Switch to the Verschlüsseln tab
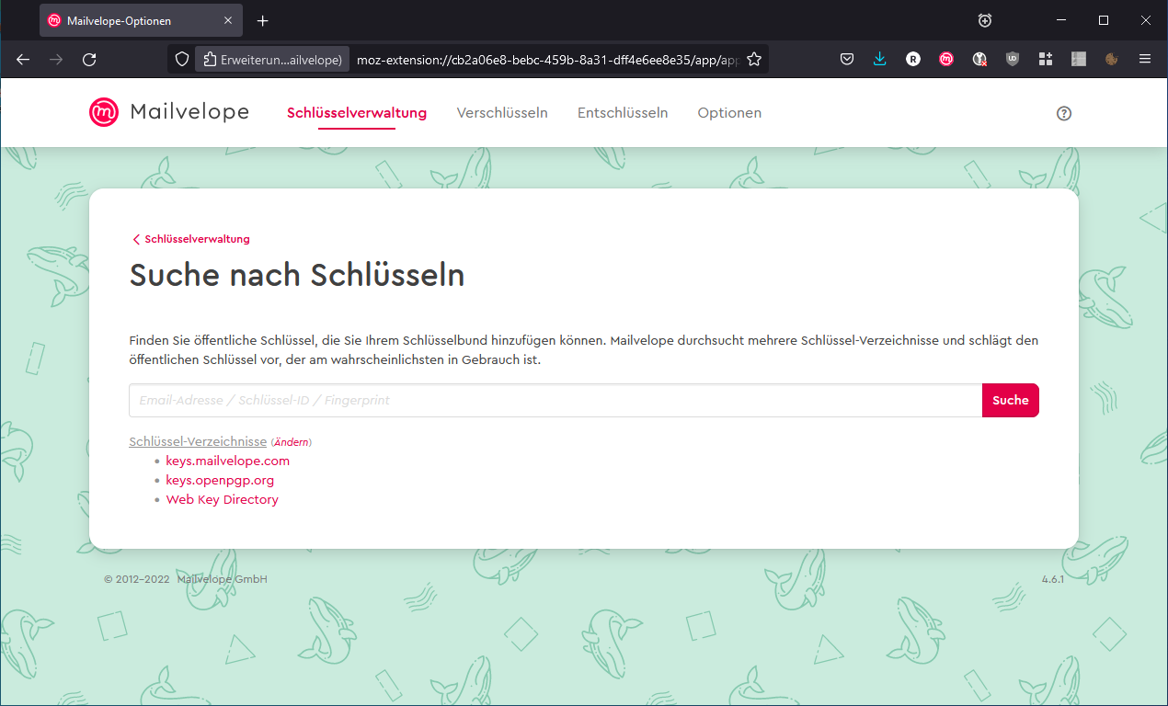The width and height of the screenshot is (1168, 706). (x=502, y=113)
